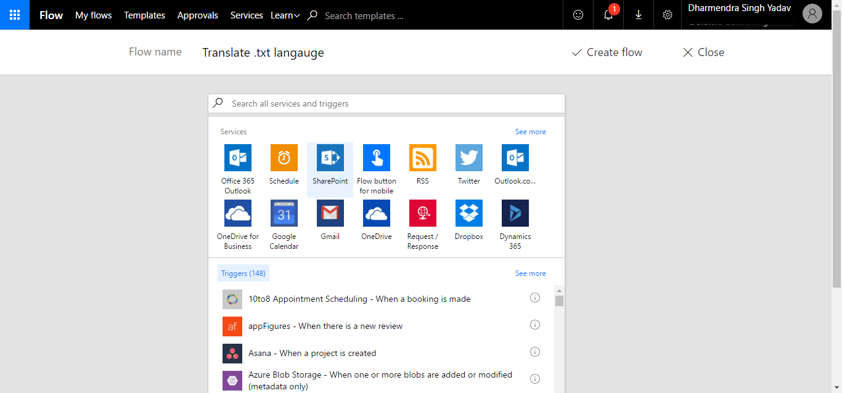The image size is (842, 393).
Task: Pick the Request / Response service icon
Action: (x=423, y=213)
